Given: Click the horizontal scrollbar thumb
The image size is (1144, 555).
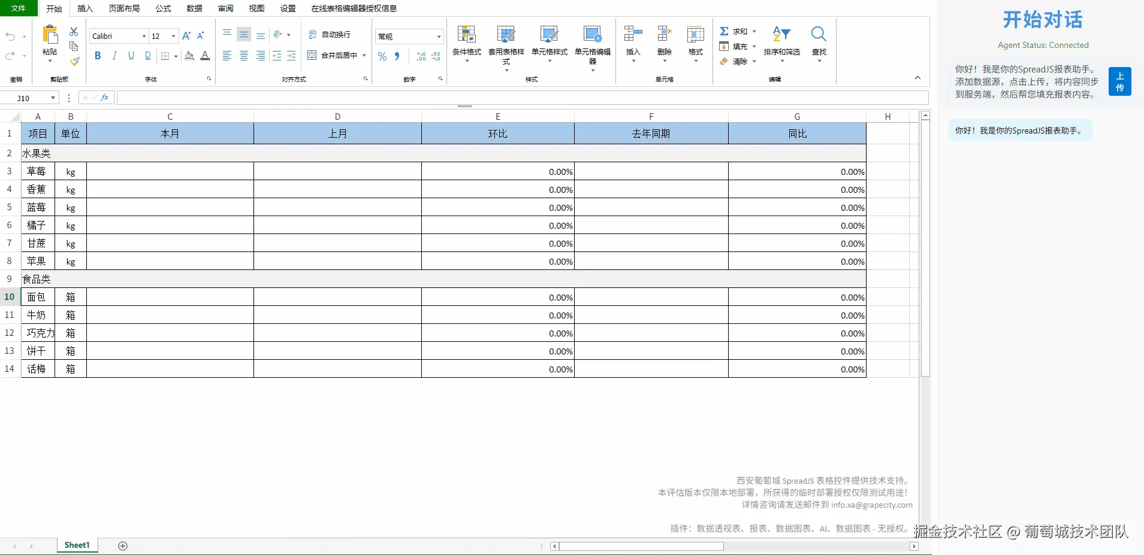Looking at the screenshot, I should (x=641, y=546).
